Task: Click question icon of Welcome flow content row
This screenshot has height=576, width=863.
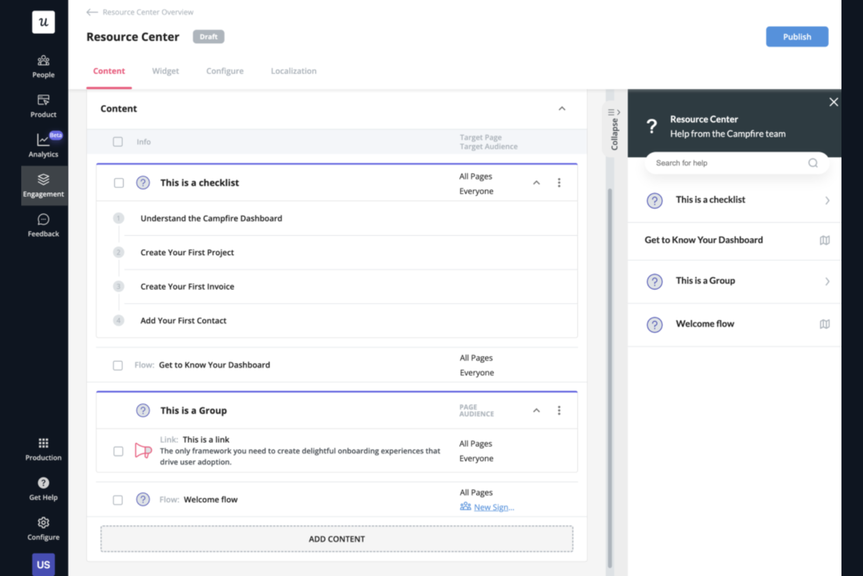Action: point(143,500)
